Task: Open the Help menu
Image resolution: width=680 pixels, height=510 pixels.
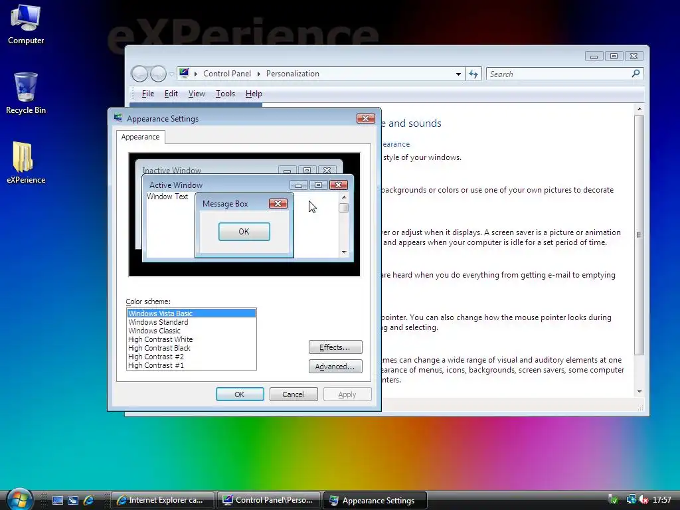Action: (x=254, y=94)
